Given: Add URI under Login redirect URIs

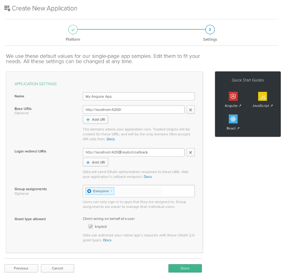Looking at the screenshot, I should 95,162.
